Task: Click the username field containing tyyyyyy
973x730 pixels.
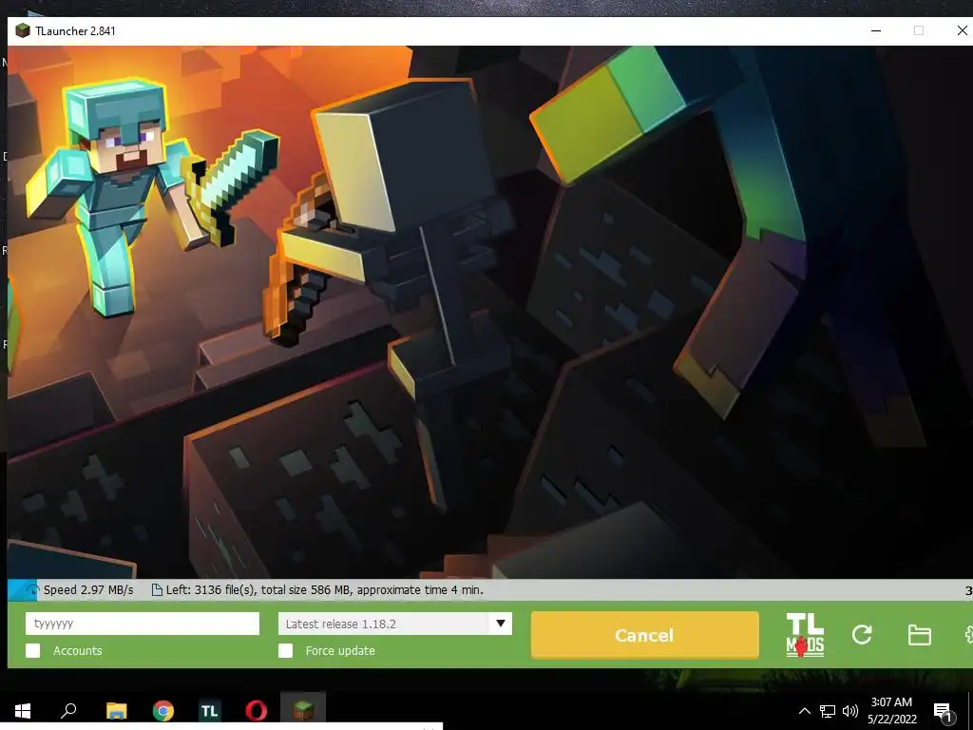Action: tap(143, 624)
